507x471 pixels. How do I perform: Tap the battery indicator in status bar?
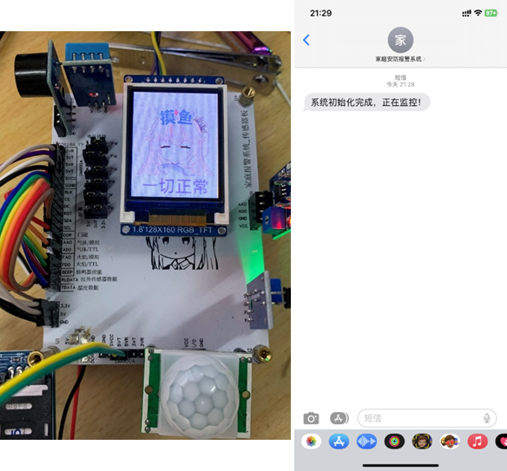coord(491,13)
